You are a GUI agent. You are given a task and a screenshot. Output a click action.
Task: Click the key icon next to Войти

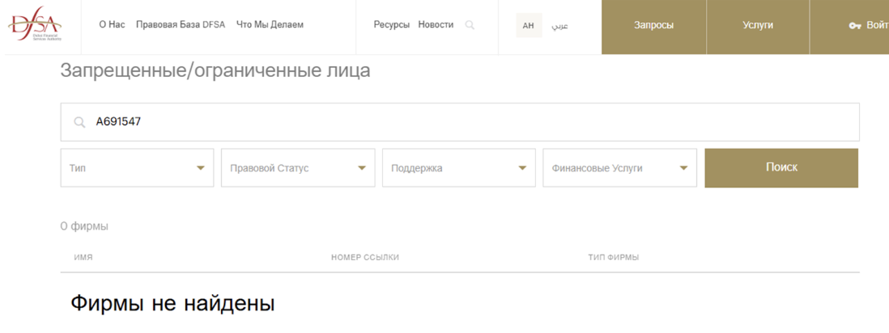click(x=855, y=26)
